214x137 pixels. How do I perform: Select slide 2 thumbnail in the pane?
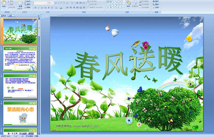pyautogui.click(x=20, y=59)
